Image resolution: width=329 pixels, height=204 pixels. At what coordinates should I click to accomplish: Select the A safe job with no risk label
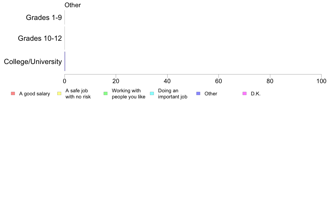pyautogui.click(x=78, y=94)
